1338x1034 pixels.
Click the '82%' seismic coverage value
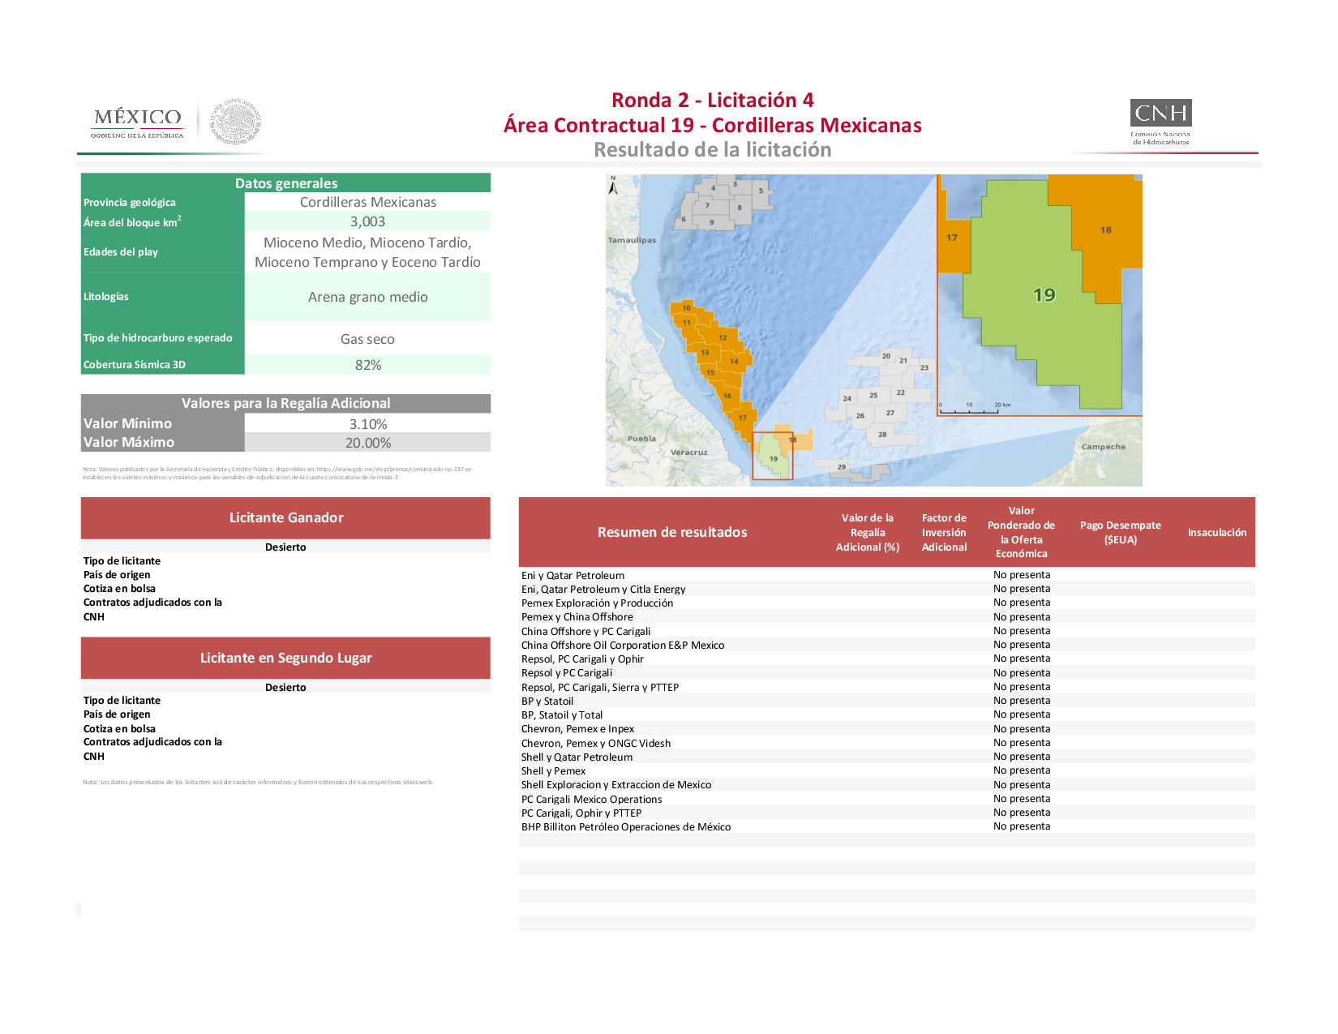[x=367, y=365]
